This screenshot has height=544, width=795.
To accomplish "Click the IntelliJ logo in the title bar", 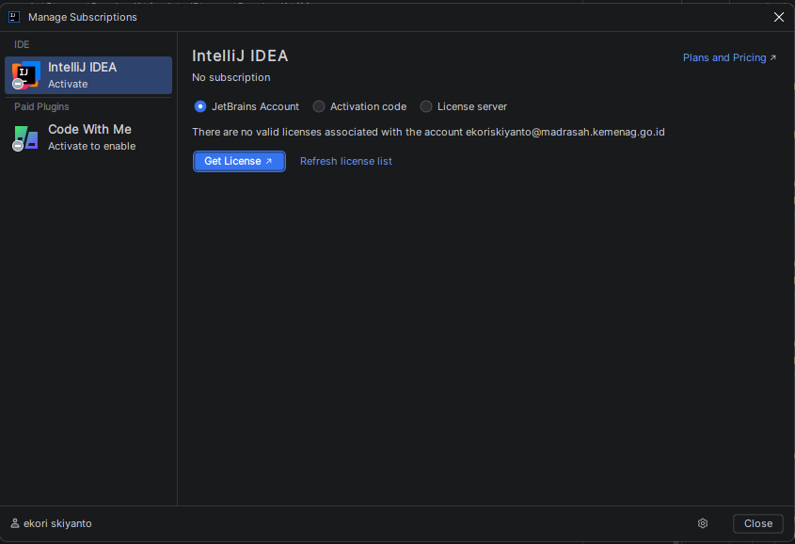I will [14, 17].
